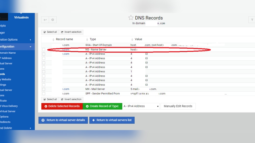Tick the MX - Mail Server record checkbox

pos(44,89)
